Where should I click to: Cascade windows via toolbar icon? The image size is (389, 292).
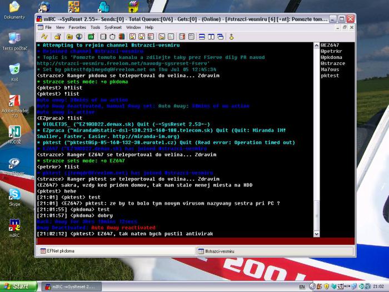220,37
